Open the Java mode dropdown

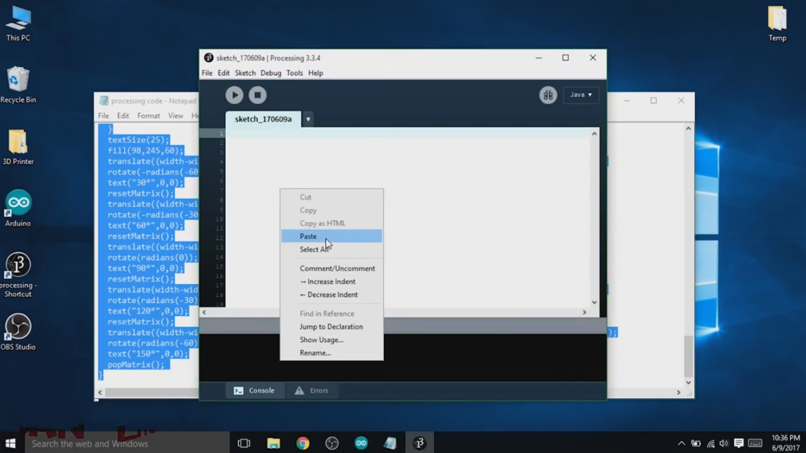[x=581, y=95]
